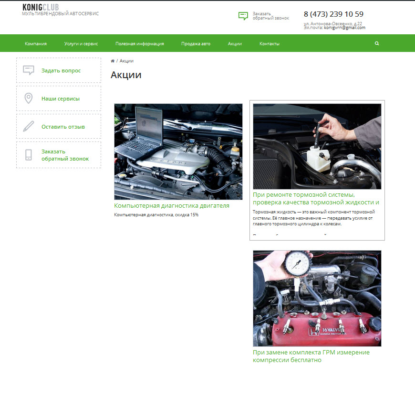Click sidebar Заказать обратный звонок text link
Viewport: 415px width, 414px height.
point(65,155)
